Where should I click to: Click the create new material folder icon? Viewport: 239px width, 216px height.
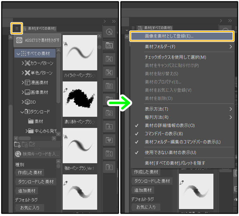17,144
